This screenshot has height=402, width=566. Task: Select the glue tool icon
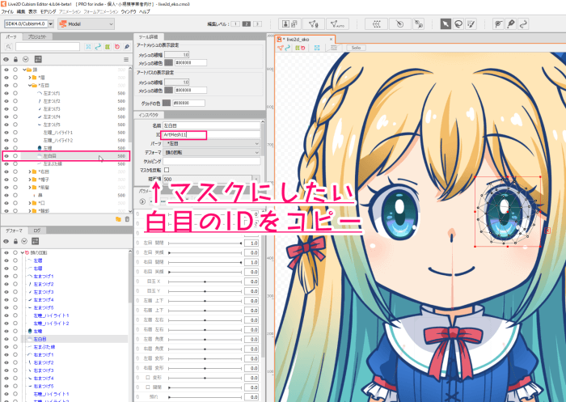[418, 23]
